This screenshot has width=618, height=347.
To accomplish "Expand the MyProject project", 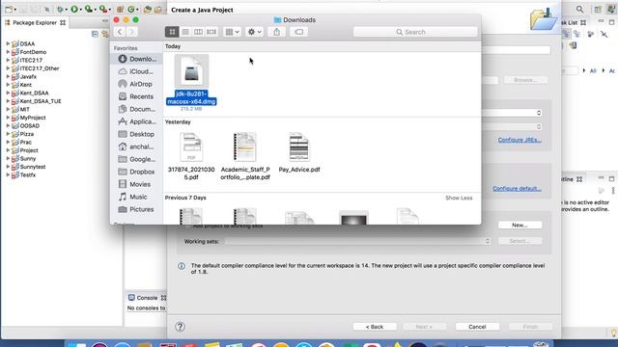I will [8, 118].
